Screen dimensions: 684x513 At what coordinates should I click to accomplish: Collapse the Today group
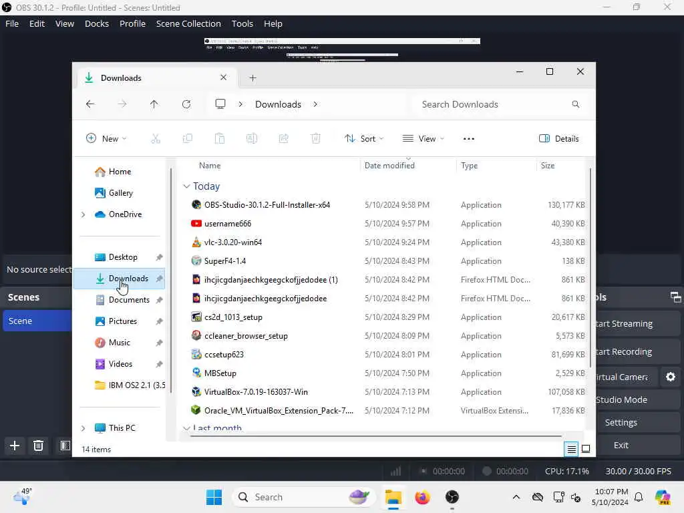[187, 186]
